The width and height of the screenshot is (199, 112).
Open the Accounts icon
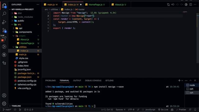(x=4, y=96)
